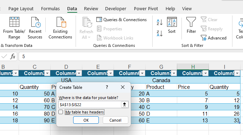The height and width of the screenshot is (135, 243).
Task: Open Column6 filter dropdown
Action: click(x=142, y=73)
